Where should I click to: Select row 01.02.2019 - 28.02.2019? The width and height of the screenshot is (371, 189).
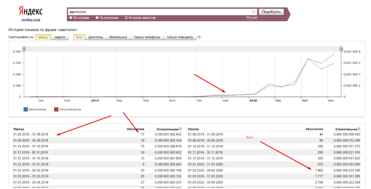coord(97,171)
